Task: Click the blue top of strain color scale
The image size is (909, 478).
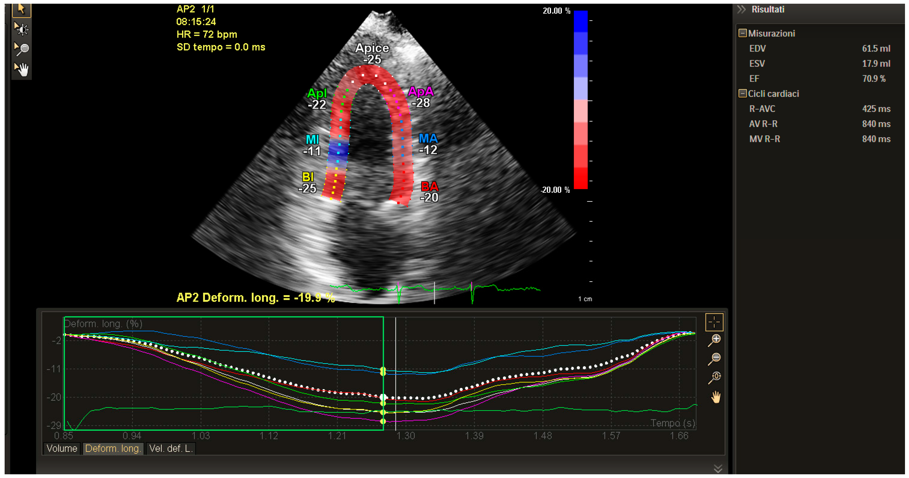Action: [x=580, y=21]
